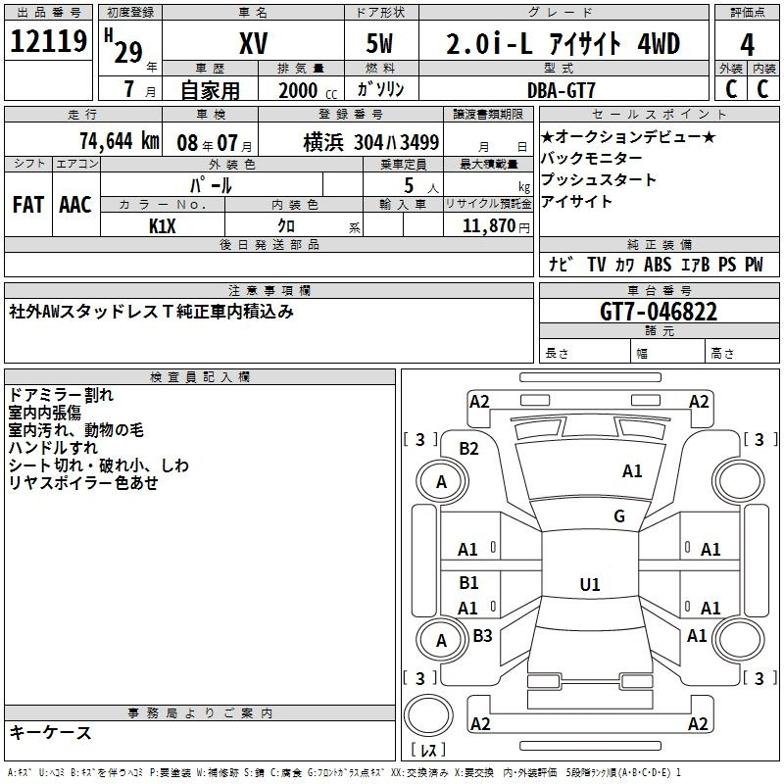
Task: Select the 自家用 vehicle history value
Action: [x=210, y=90]
